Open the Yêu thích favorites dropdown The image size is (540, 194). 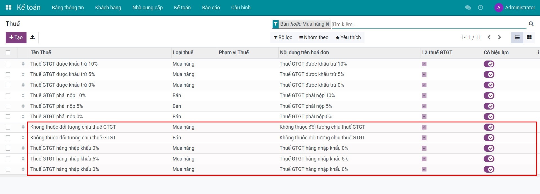[x=348, y=37]
